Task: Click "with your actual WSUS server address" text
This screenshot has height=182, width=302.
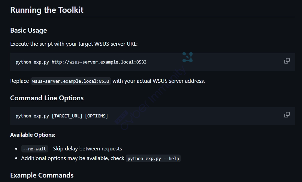Action: click(159, 81)
